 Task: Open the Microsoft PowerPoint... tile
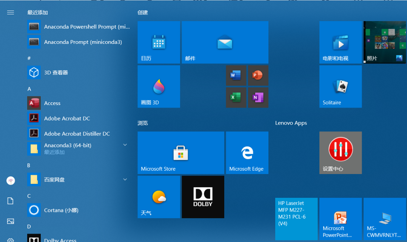[x=341, y=219]
